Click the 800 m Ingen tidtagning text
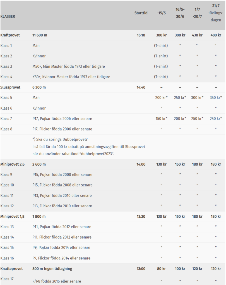The height and width of the screenshot is (285, 226). 52,269
